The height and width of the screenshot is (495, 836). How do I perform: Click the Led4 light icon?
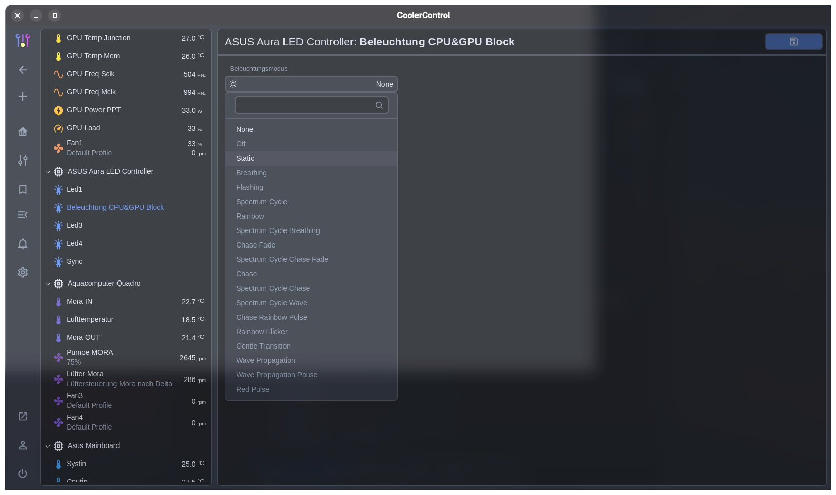58,244
